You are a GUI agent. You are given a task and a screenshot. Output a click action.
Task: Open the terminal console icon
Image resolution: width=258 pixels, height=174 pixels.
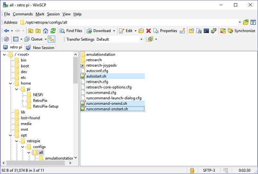(206, 31)
